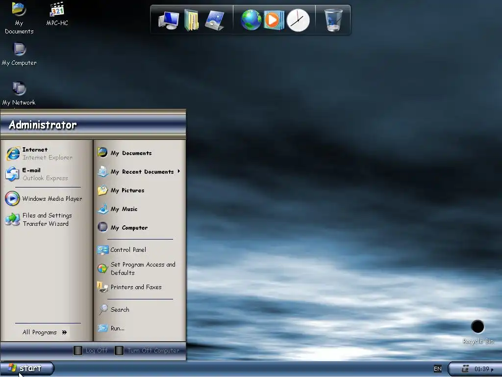502x377 pixels.
Task: Click the Outlook Express e-mail icon
Action: pyautogui.click(x=12, y=174)
